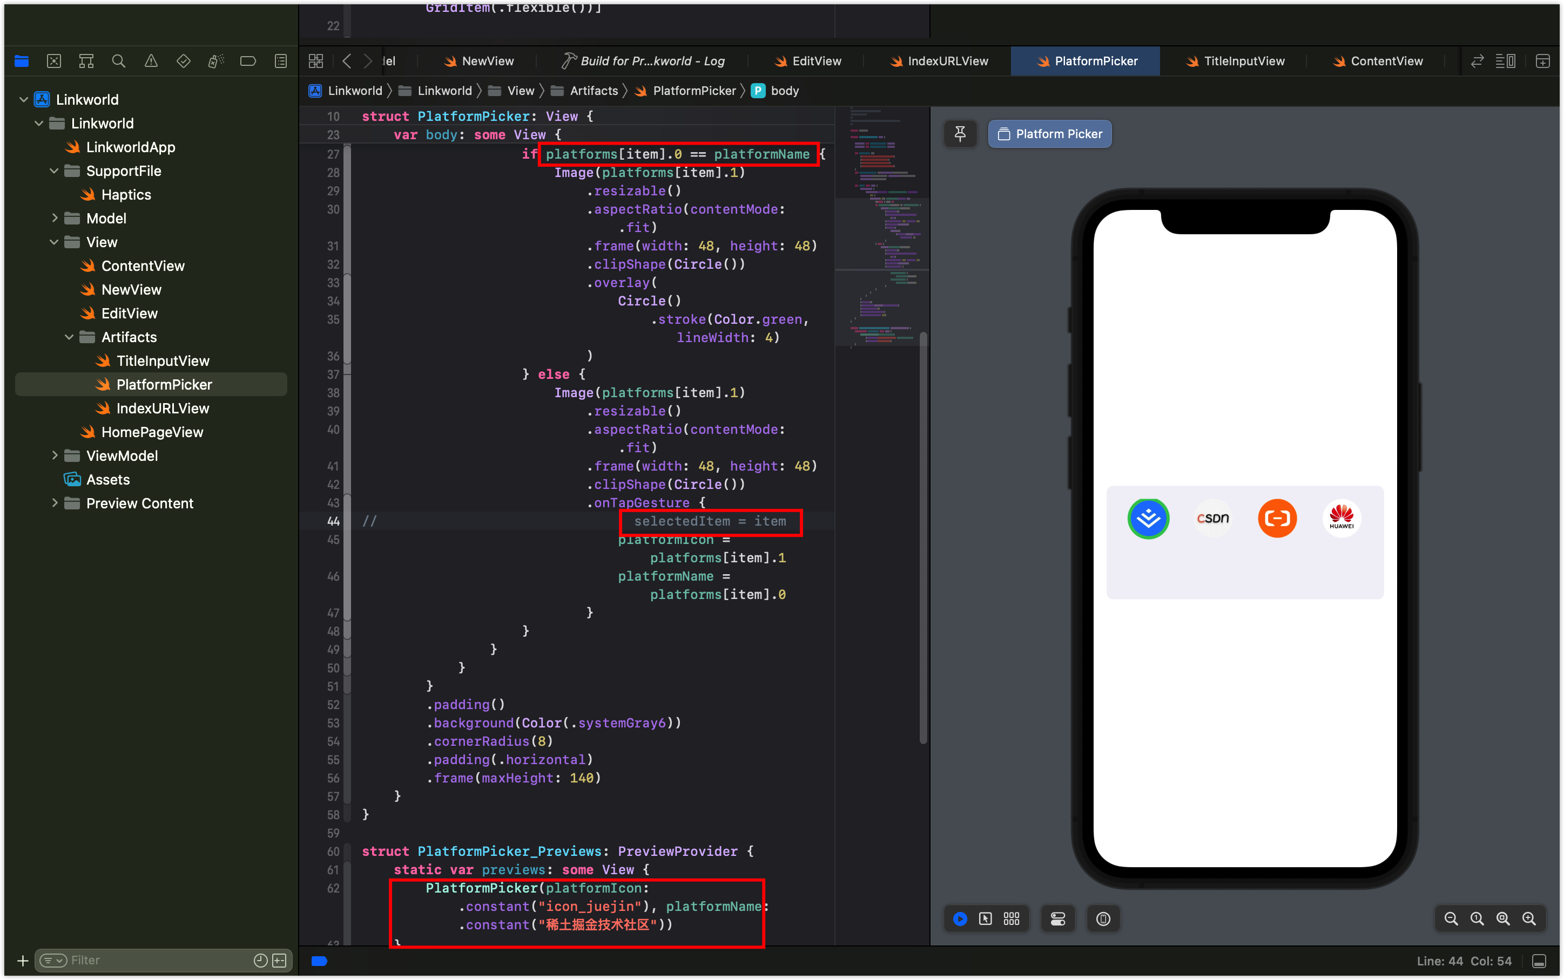Open the editor options layout icon

[x=1506, y=61]
